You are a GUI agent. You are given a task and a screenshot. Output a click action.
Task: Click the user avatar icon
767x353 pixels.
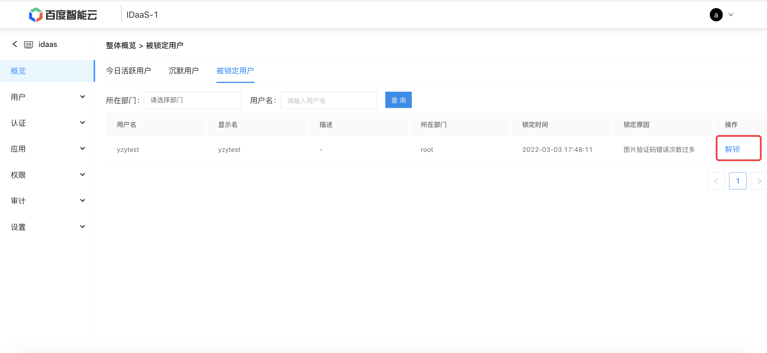716,15
